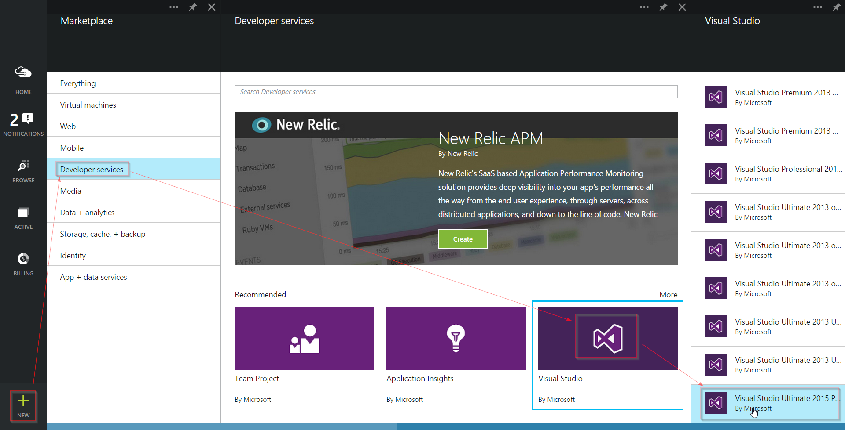Select second Visual Studio Premium 2013 item
This screenshot has width=845, height=430.
(768, 136)
